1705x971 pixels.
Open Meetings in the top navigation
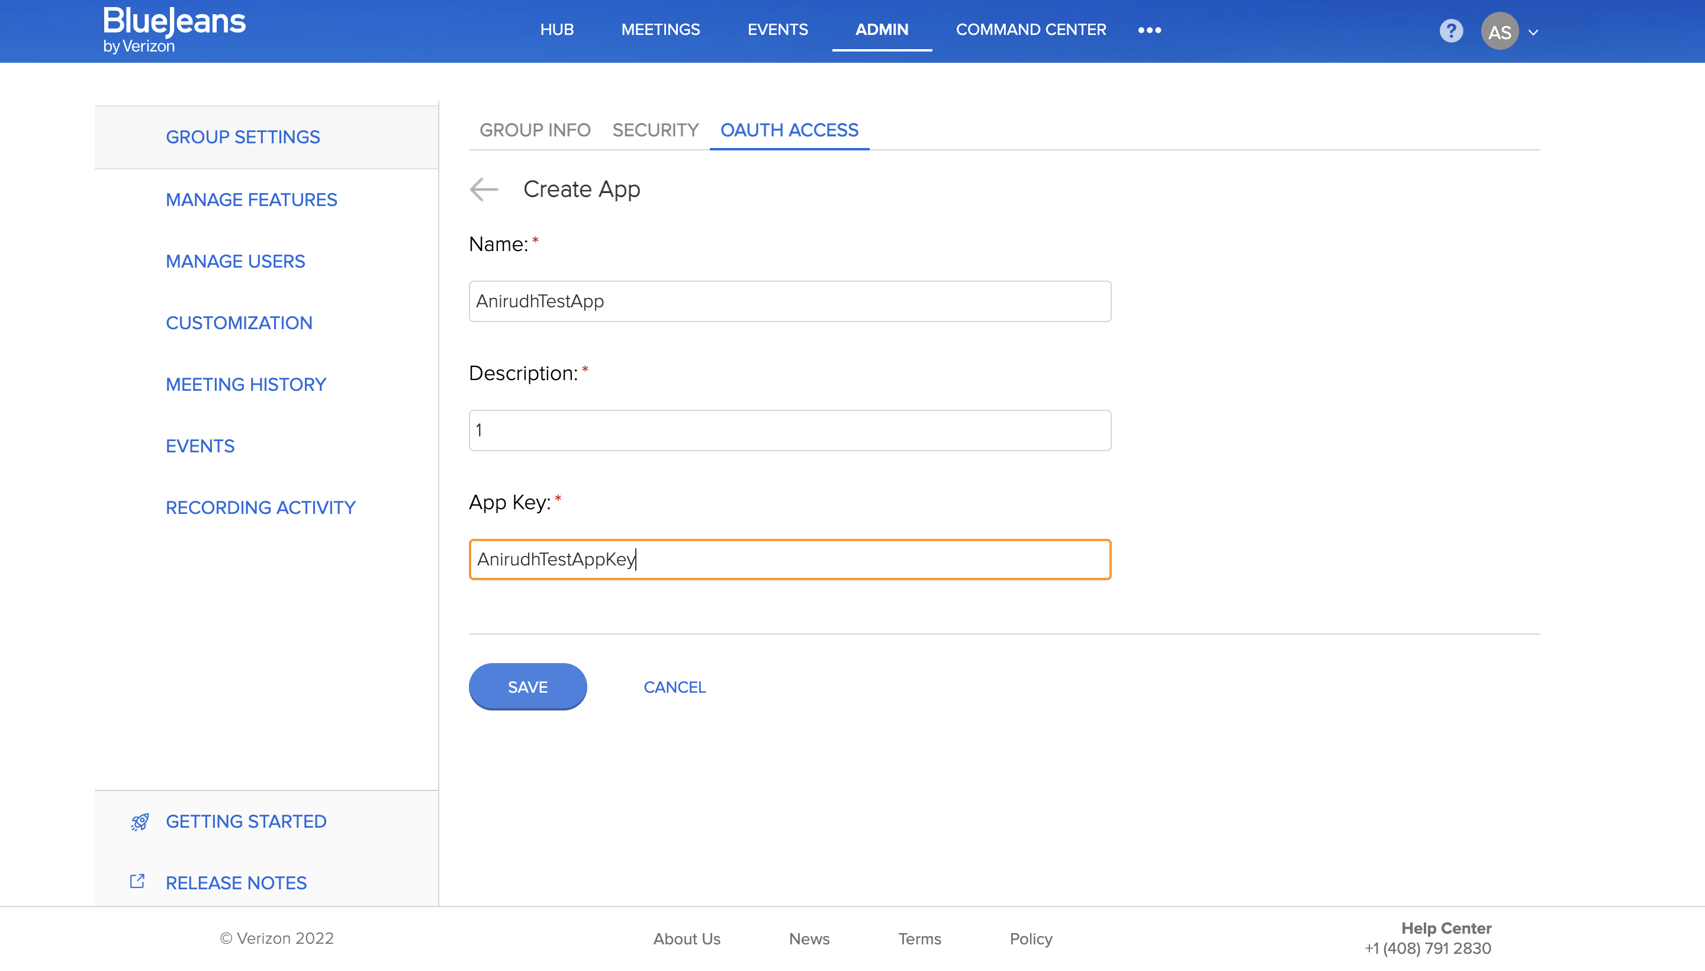pos(660,30)
